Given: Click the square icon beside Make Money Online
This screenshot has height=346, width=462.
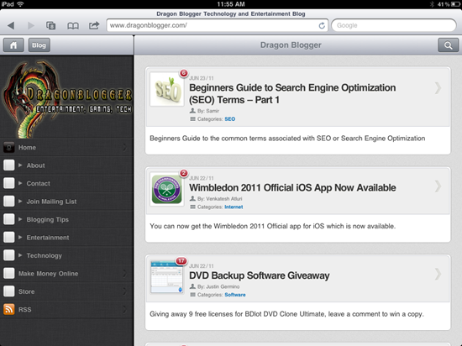Looking at the screenshot, I should [9, 273].
